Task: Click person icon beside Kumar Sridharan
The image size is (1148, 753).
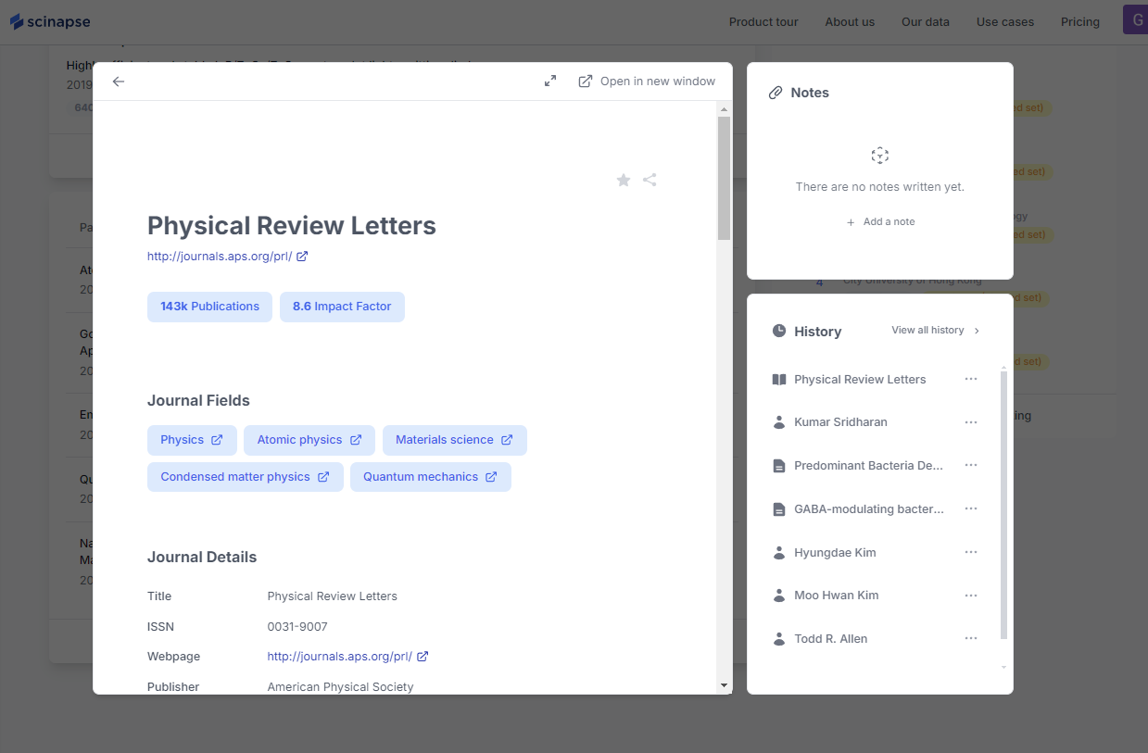Action: coord(779,422)
